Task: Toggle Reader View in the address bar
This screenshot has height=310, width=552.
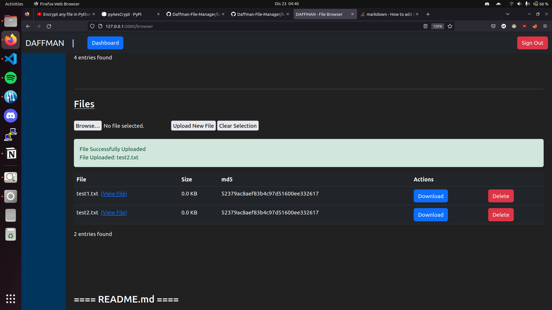Action: [425, 26]
